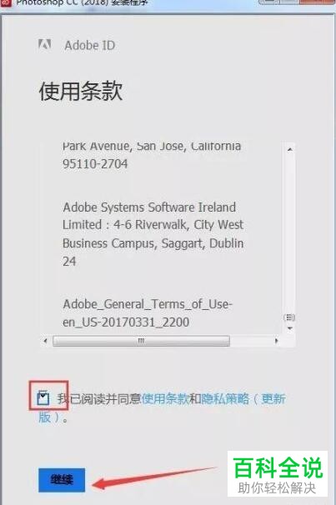
Task: Click the 使用条款 heading text
Action: click(x=81, y=91)
